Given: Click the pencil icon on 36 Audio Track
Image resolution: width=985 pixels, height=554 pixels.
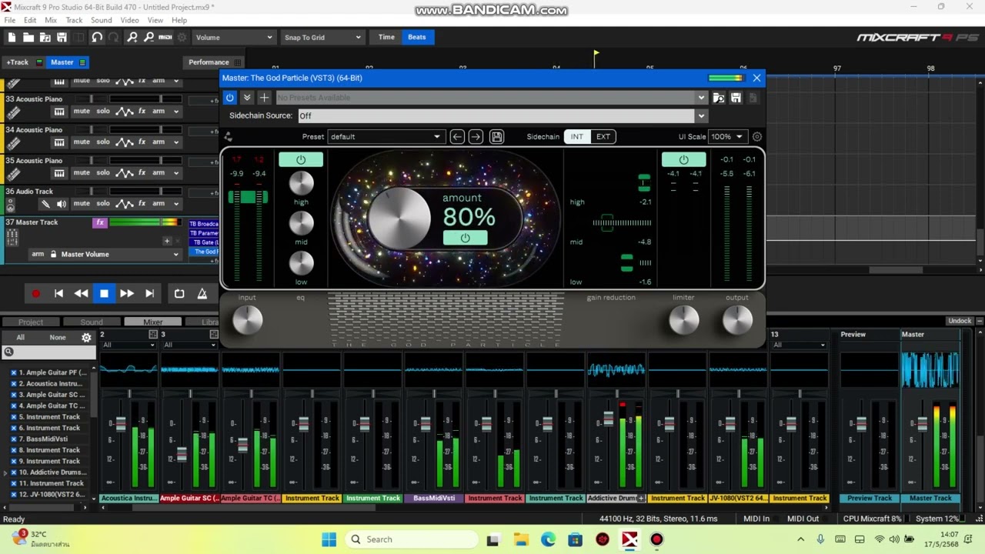Looking at the screenshot, I should pos(45,204).
